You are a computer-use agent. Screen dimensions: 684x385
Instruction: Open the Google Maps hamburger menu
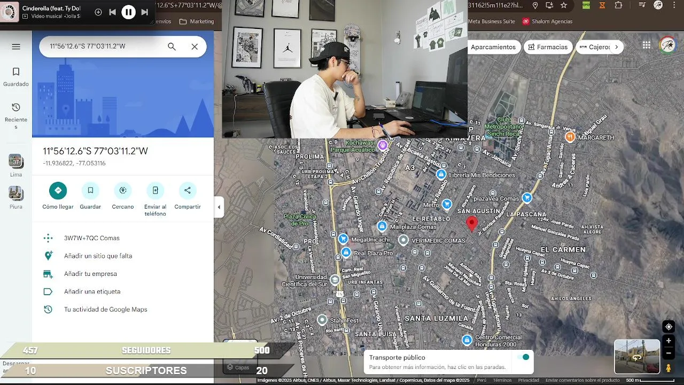tap(16, 47)
